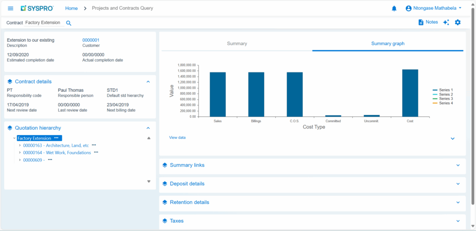Open the settings gear icon
The height and width of the screenshot is (231, 476).
point(458,22)
